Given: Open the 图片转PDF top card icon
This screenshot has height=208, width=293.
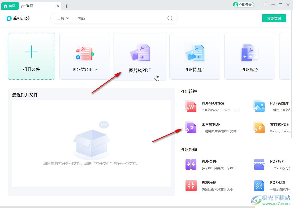Looking at the screenshot, I should [140, 52].
